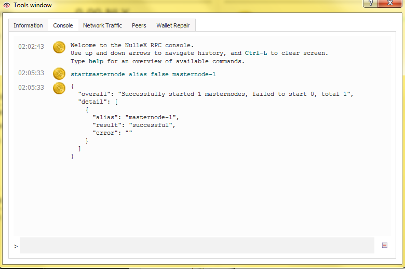The width and height of the screenshot is (405, 269).
Task: Click the "overall" success message line
Action: tap(215, 94)
